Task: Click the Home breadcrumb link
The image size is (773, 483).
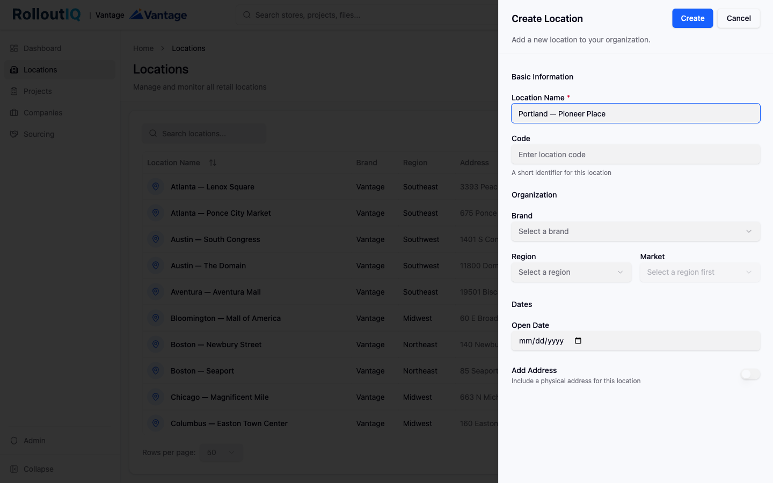Action: [x=143, y=48]
